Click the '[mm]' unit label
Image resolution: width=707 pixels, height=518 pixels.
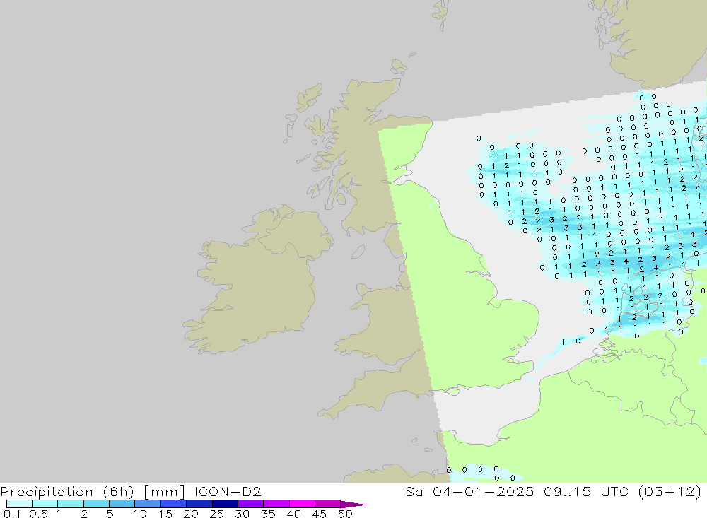coord(164,492)
